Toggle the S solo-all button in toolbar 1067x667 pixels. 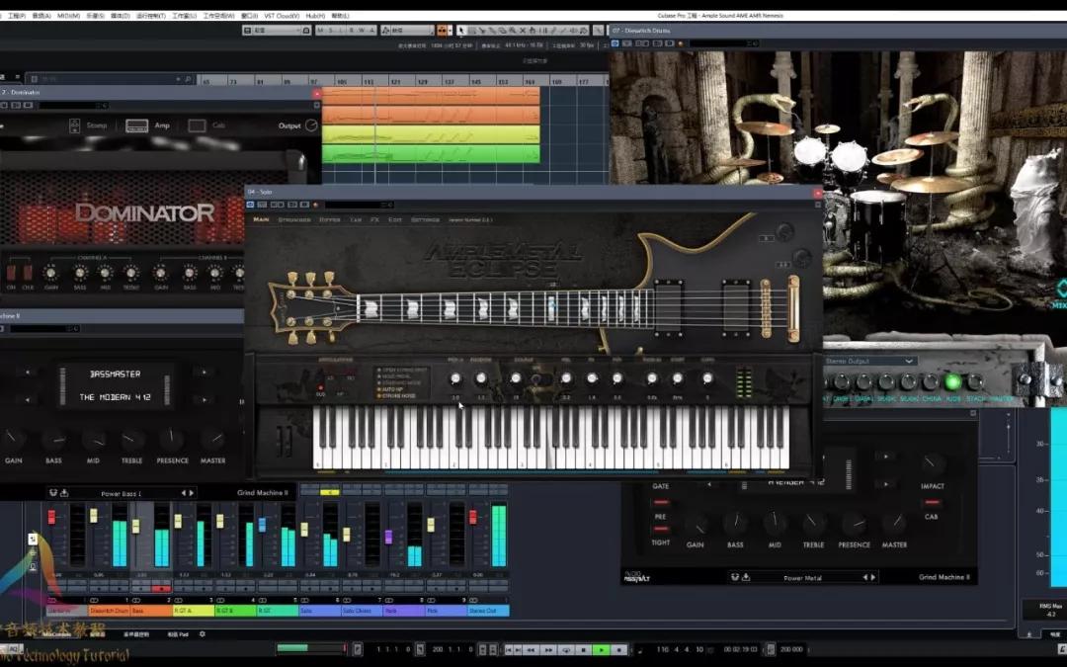click(x=331, y=30)
